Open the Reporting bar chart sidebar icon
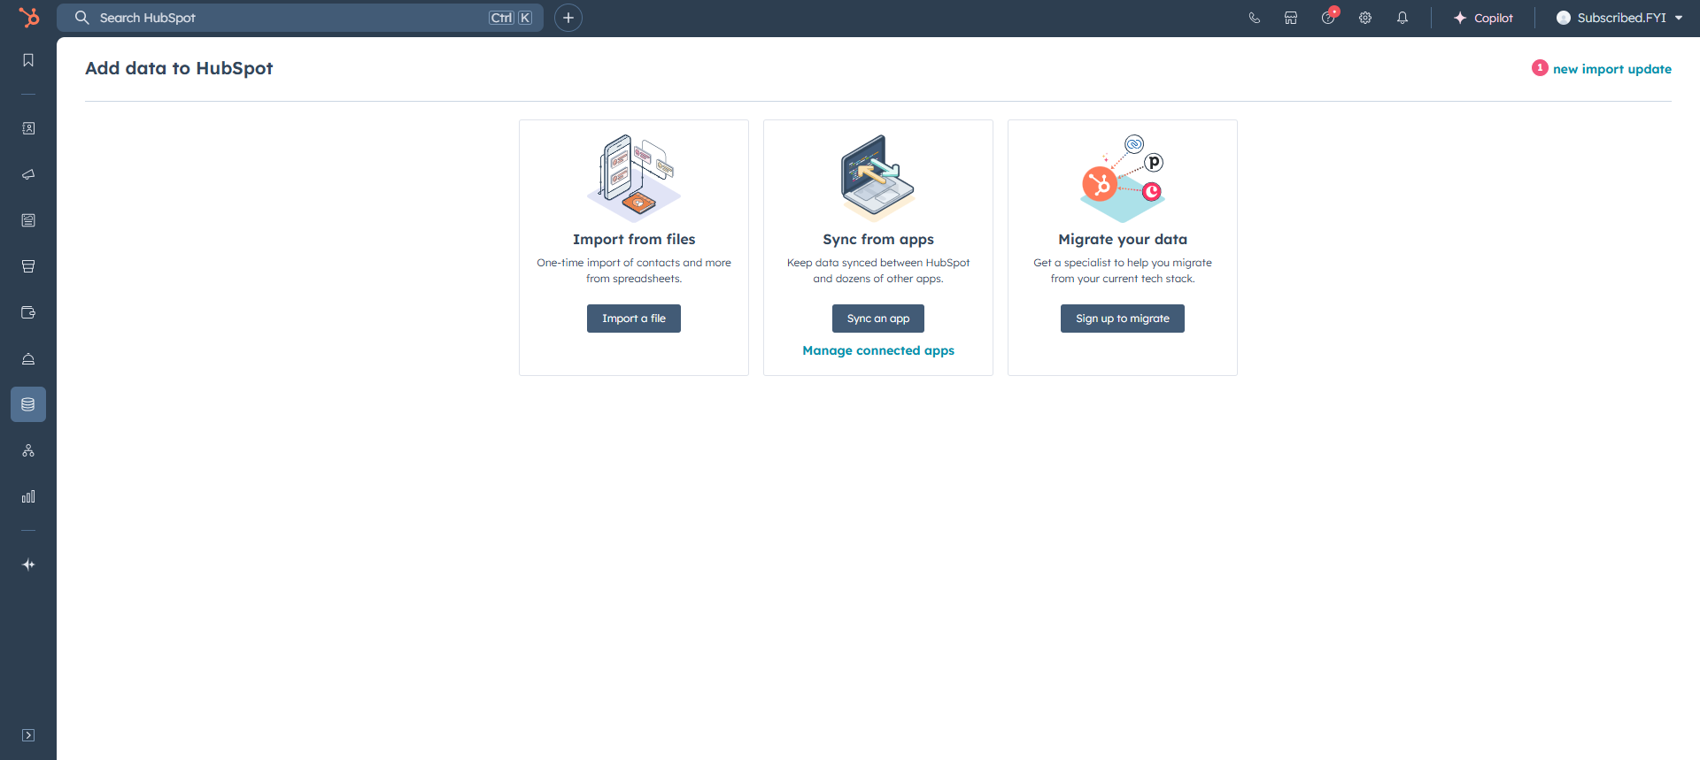This screenshot has height=760, width=1700. (x=28, y=496)
